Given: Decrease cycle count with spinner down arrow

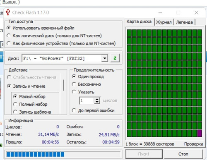Looking at the screenshot, I should (97, 102).
